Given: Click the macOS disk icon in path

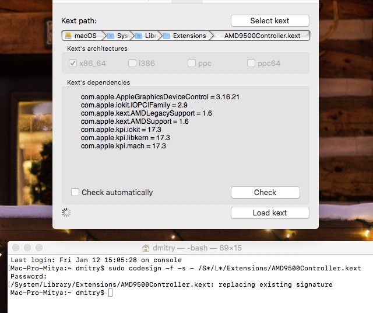Looking at the screenshot, I should [x=68, y=36].
